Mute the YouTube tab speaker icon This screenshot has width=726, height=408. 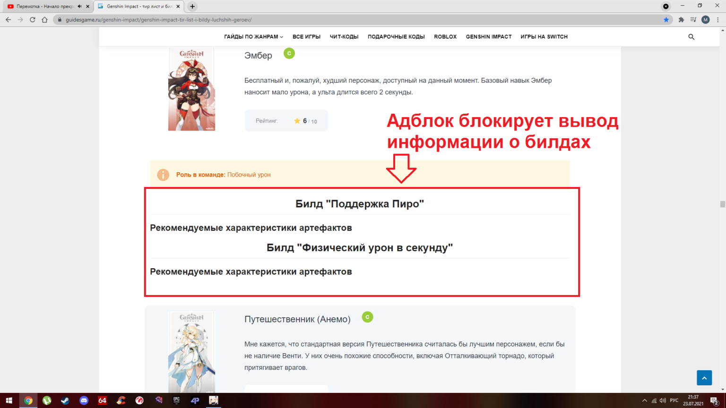(79, 6)
